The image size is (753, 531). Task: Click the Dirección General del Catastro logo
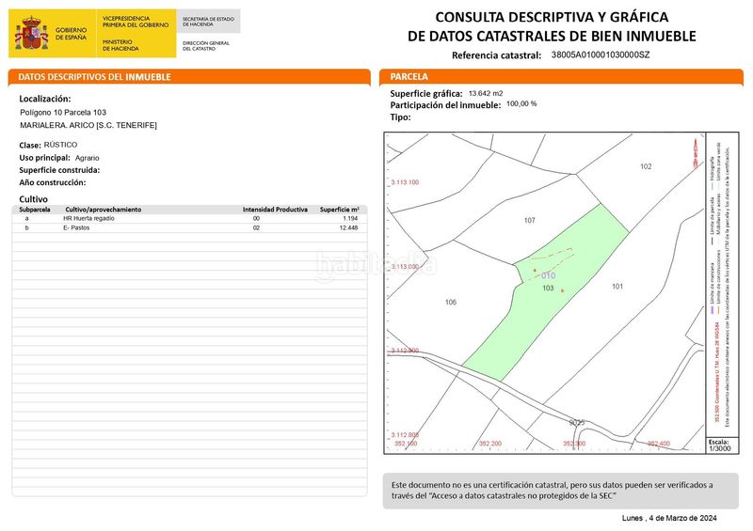click(206, 45)
